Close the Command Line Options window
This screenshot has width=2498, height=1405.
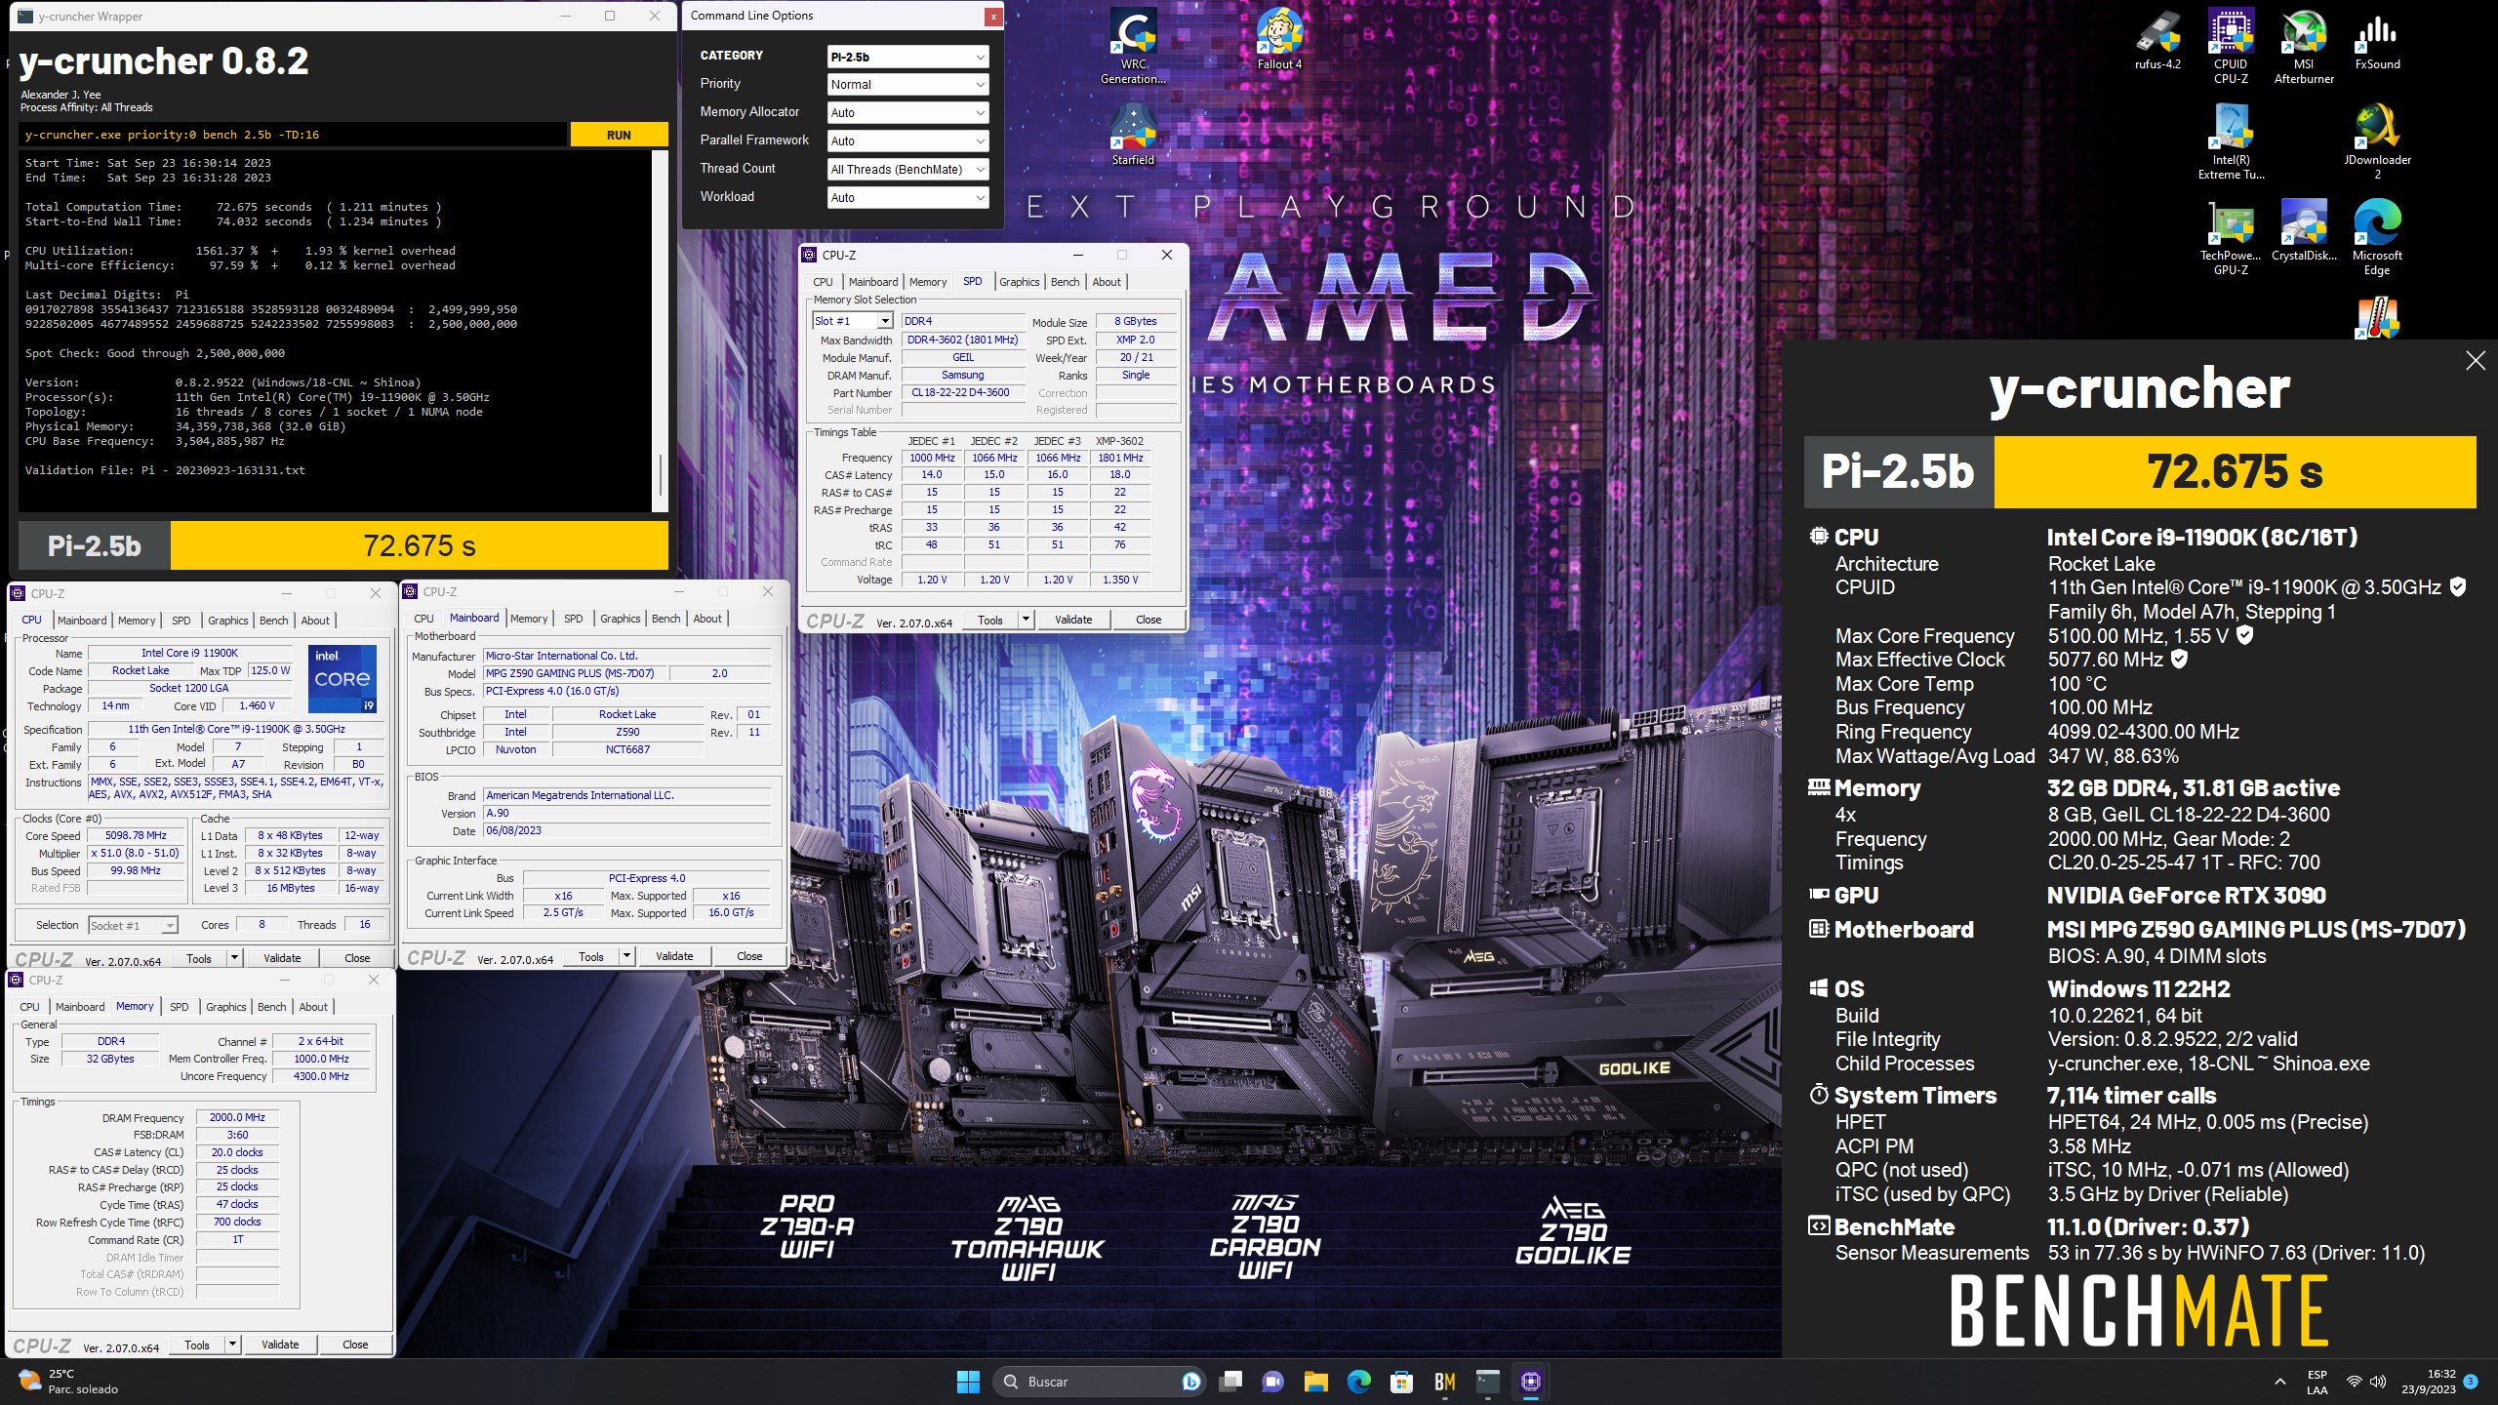tap(992, 16)
